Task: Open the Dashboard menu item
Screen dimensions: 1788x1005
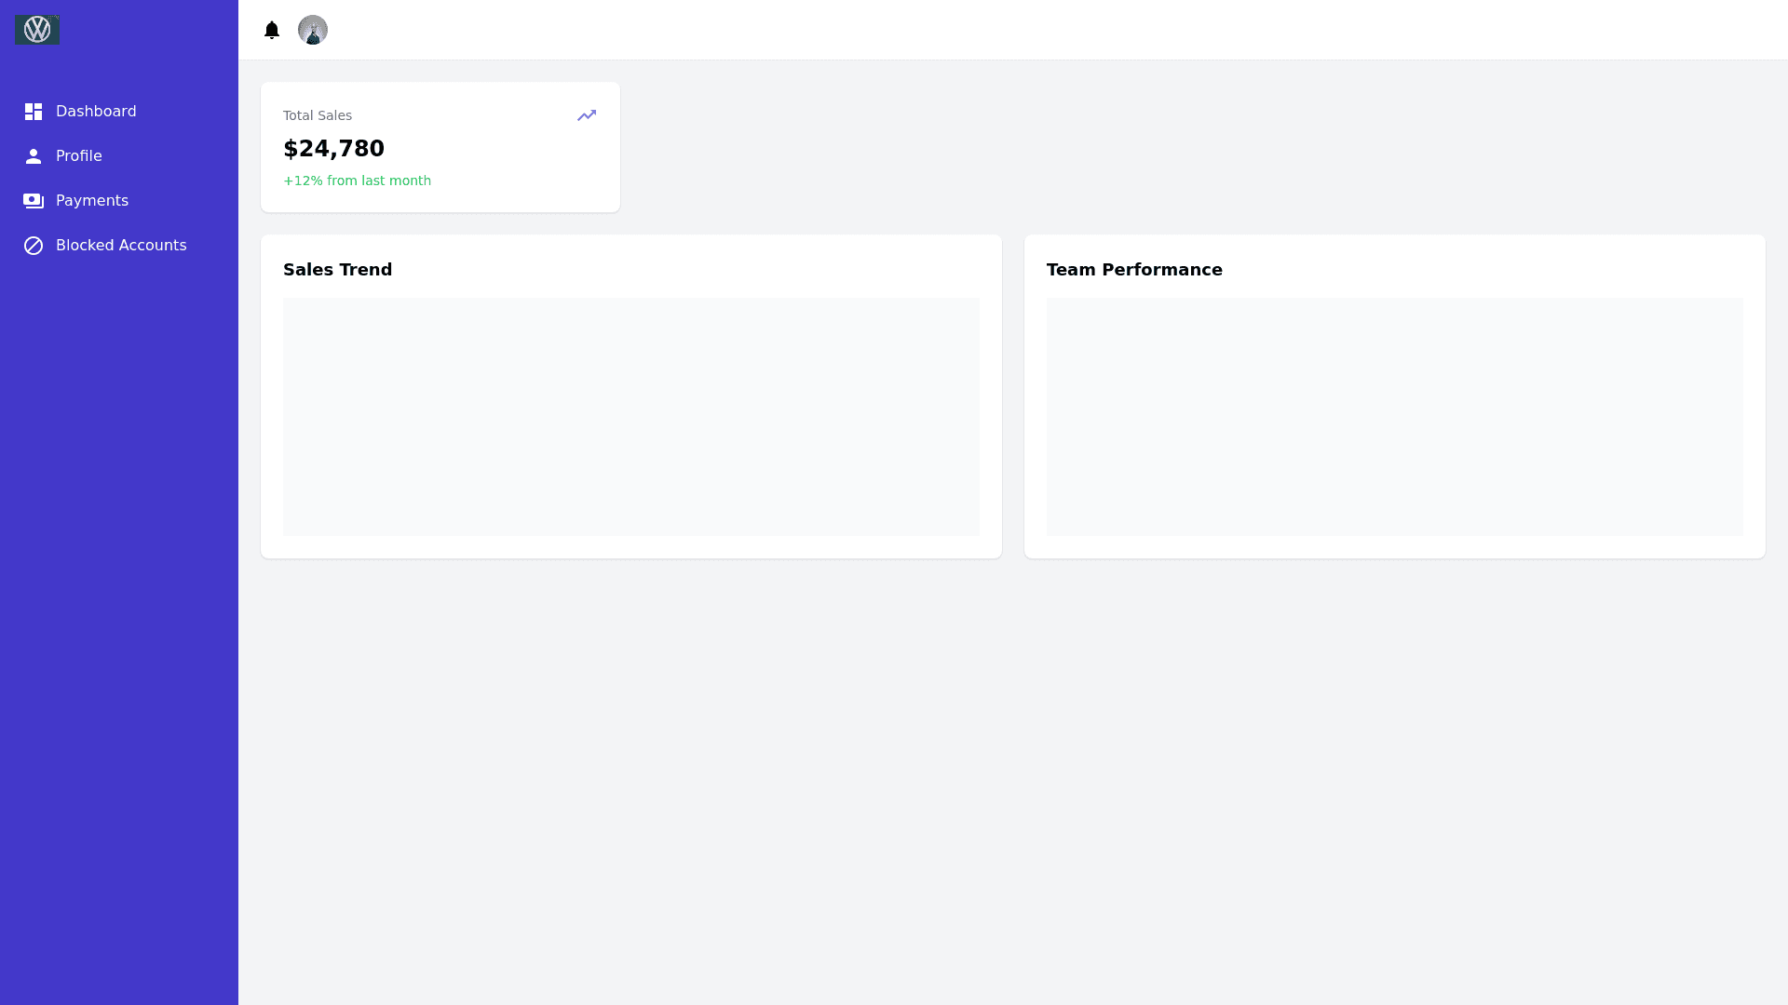Action: (96, 112)
